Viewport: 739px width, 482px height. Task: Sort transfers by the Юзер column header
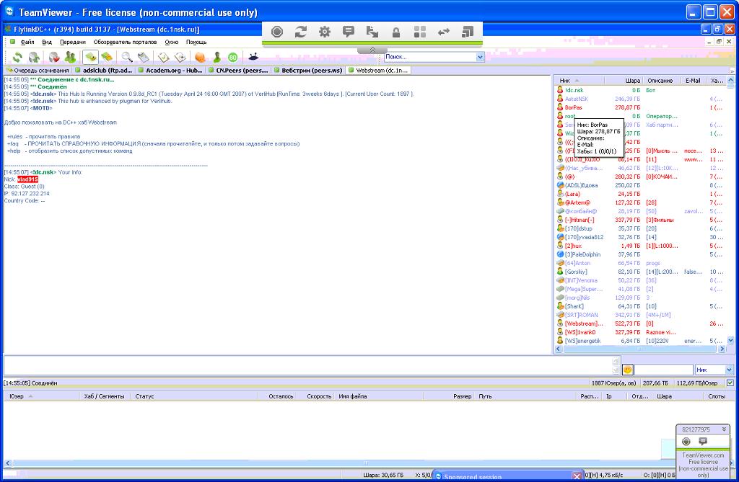(41, 396)
